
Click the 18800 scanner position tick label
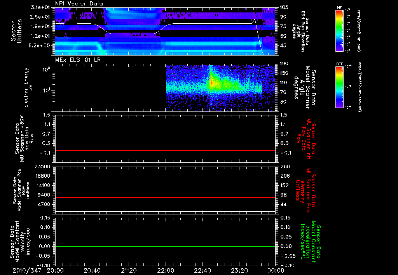pos(43,176)
